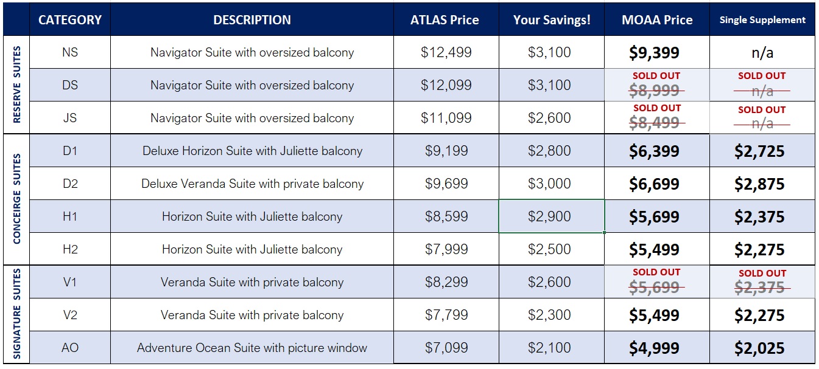Click the V1 category cell
This screenshot has height=369, width=819.
(x=70, y=282)
